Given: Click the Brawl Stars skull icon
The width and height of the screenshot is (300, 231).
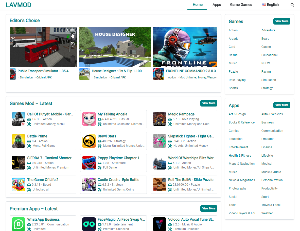Looking at the screenshot, I should click(89, 141).
